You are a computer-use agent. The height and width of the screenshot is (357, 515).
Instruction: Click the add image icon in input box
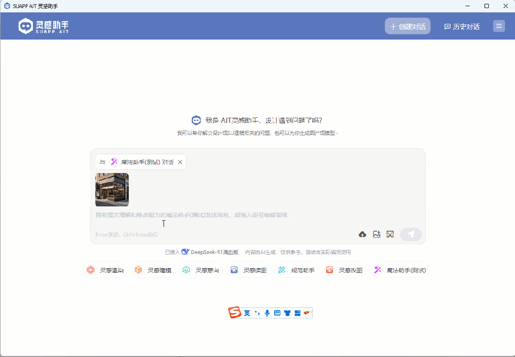point(377,234)
